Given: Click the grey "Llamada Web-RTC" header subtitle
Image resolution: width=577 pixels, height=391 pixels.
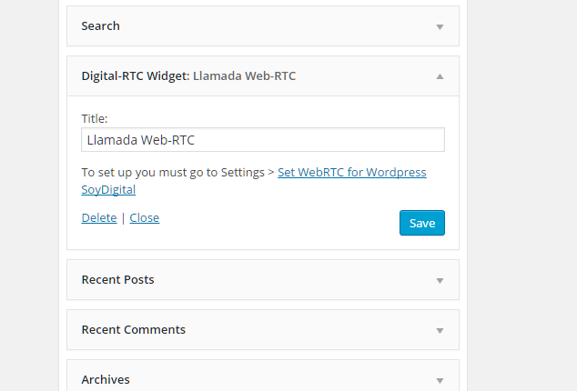Looking at the screenshot, I should tap(244, 76).
